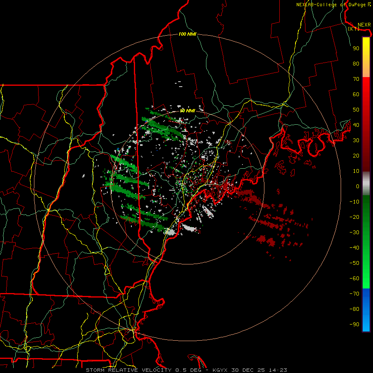373x373 pixels.
Task: Pick the gray zero-velocity segment of the color bar
Action: pos(366,184)
